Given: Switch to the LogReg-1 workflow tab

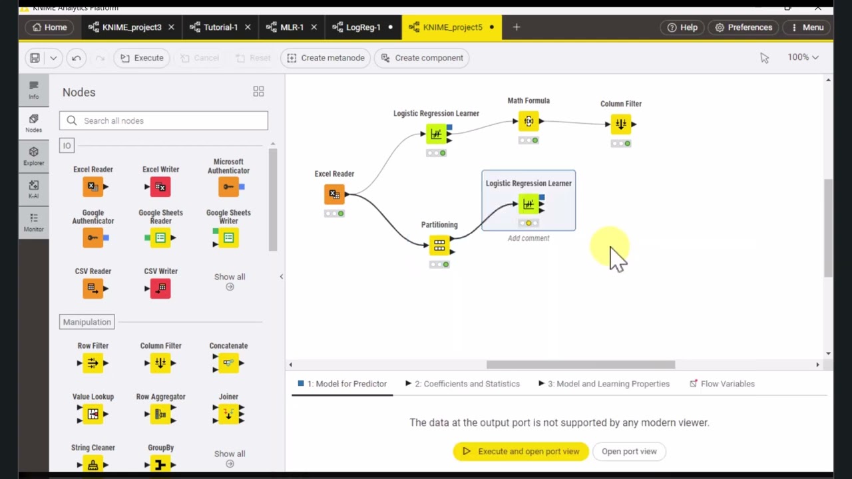Looking at the screenshot, I should [x=363, y=27].
